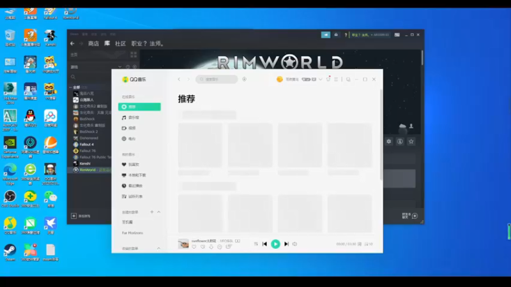Open QQ Music main menu hamburger icon
This screenshot has height=287, width=511.
point(336,79)
